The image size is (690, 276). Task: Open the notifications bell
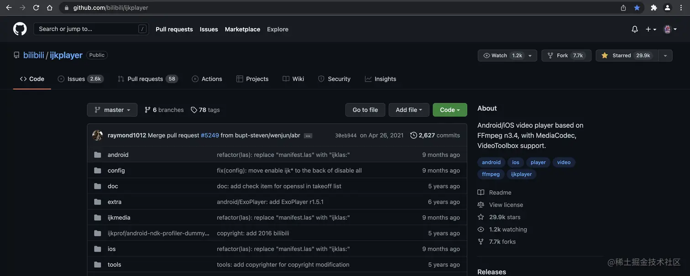(x=635, y=29)
